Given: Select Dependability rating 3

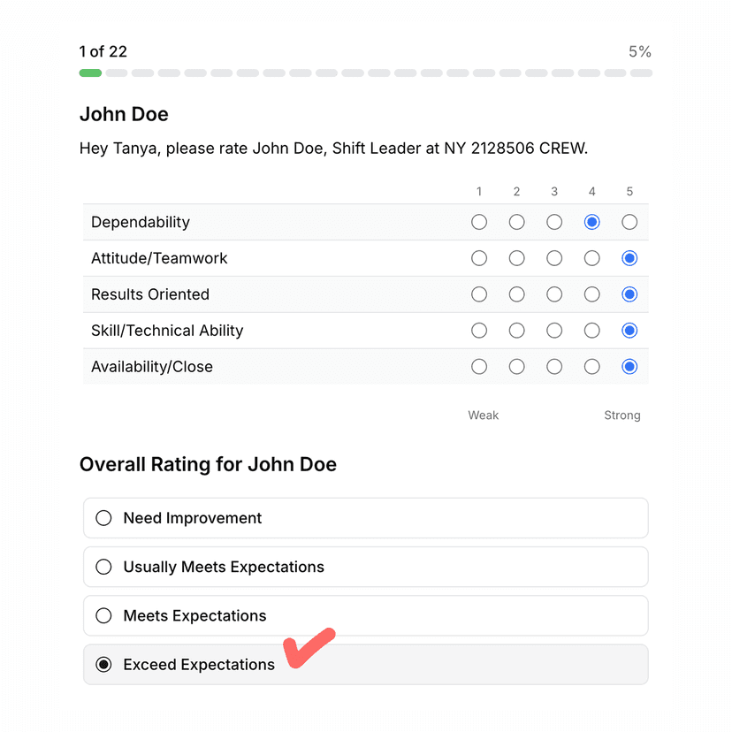Looking at the screenshot, I should [x=554, y=222].
